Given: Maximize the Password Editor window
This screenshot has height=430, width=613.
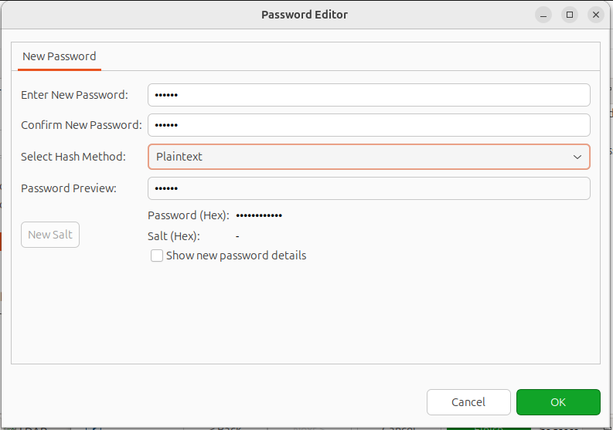Looking at the screenshot, I should [x=570, y=15].
